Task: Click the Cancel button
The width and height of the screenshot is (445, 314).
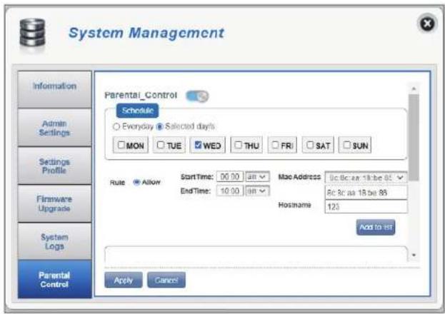Action: click(166, 280)
